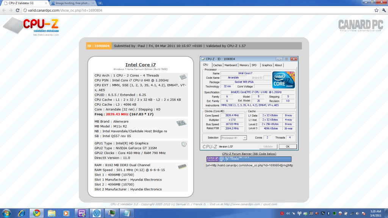Click the CPU-Z validation database logo
The height and width of the screenshot is (218, 388).
click(31, 26)
